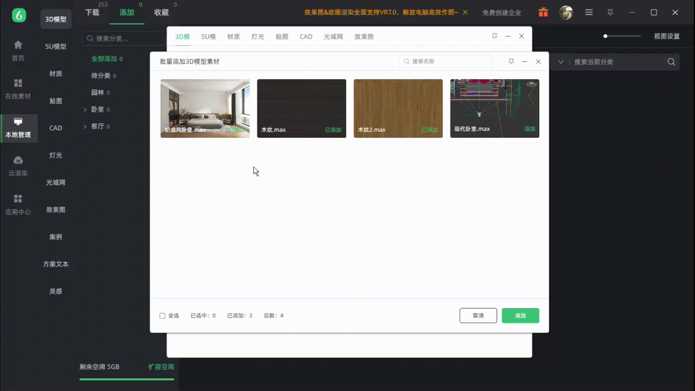Close the 批量添加3D模型素材 dialog
695x391 pixels.
(538, 62)
